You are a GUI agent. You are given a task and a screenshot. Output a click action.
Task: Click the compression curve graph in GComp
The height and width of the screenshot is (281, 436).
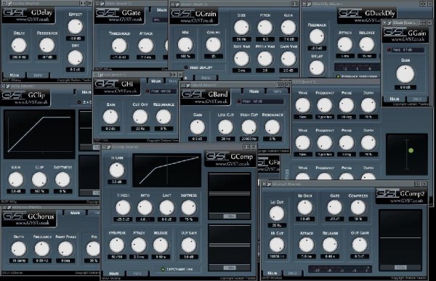point(167,170)
